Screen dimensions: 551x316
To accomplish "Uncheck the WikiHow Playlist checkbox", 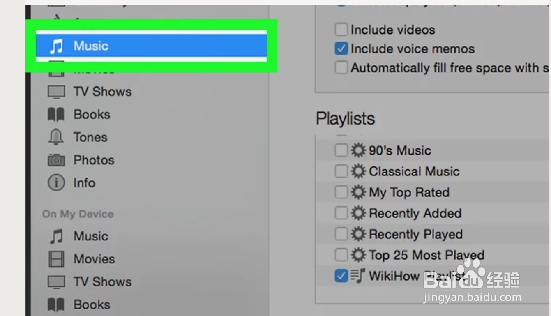I will coord(341,276).
